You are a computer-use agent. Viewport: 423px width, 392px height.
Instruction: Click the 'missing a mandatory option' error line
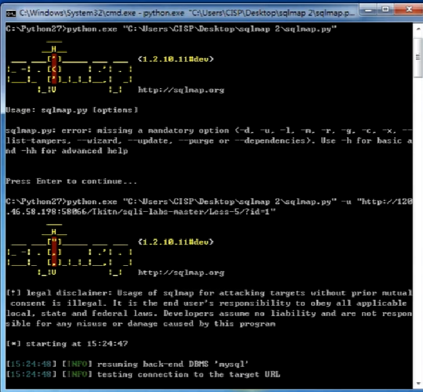[209, 131]
